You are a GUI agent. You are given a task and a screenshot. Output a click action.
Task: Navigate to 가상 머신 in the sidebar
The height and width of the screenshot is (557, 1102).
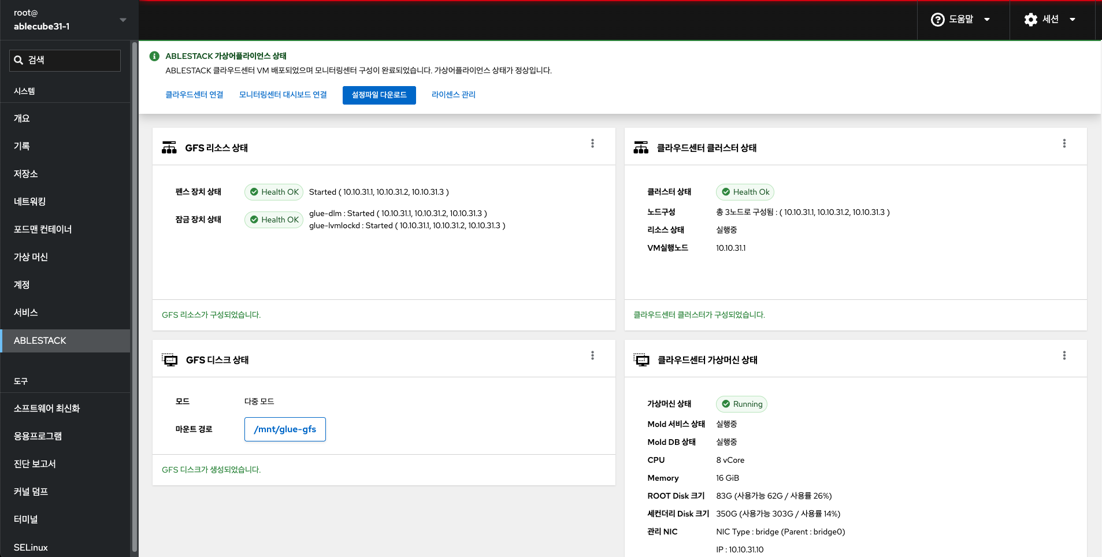pos(31,257)
